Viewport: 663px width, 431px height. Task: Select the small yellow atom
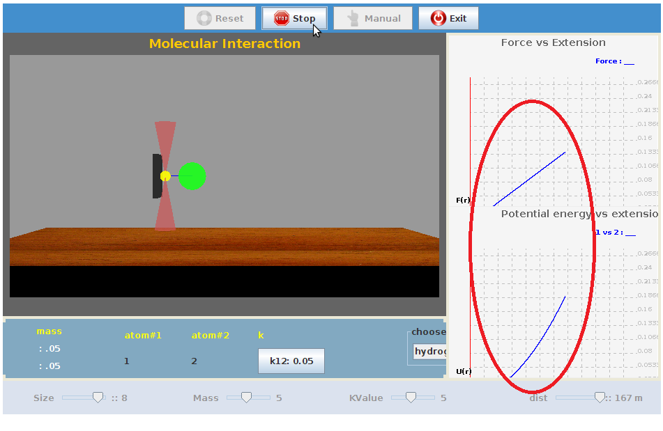pos(165,176)
